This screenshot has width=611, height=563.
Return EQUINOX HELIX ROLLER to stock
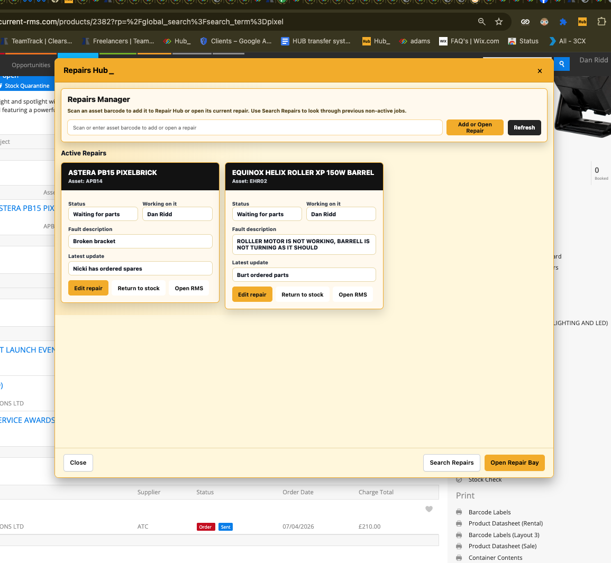[303, 295]
